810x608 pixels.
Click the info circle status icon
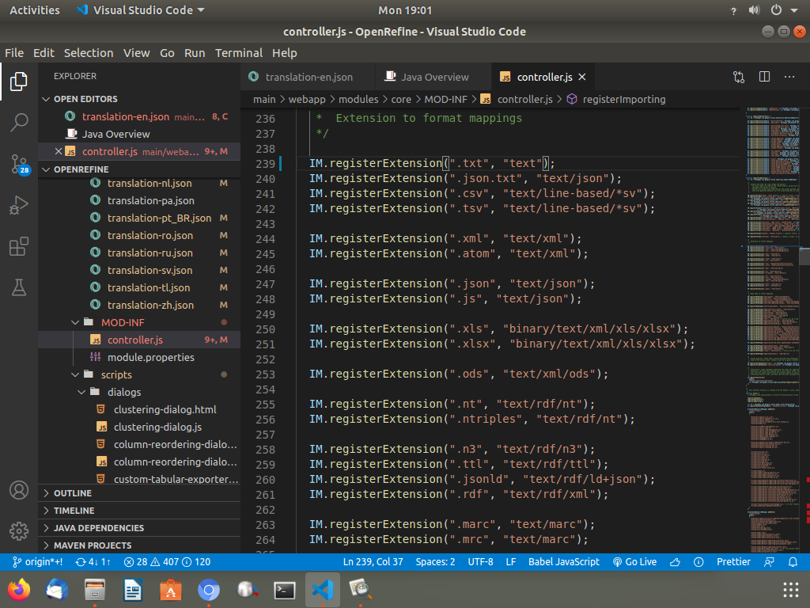pos(698,562)
